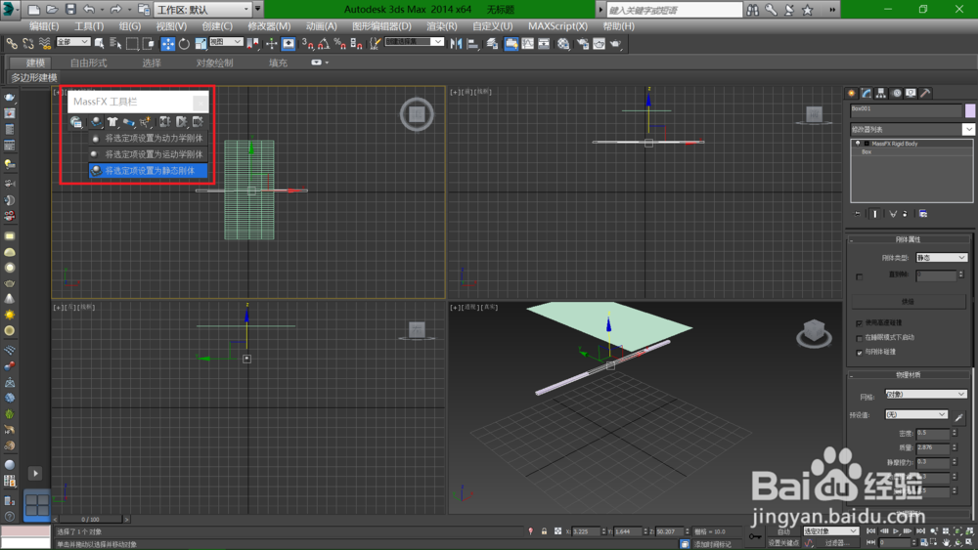Image resolution: width=978 pixels, height=550 pixels.
Task: Toggle the 与刚体碰撞 checkbox
Action: click(860, 353)
